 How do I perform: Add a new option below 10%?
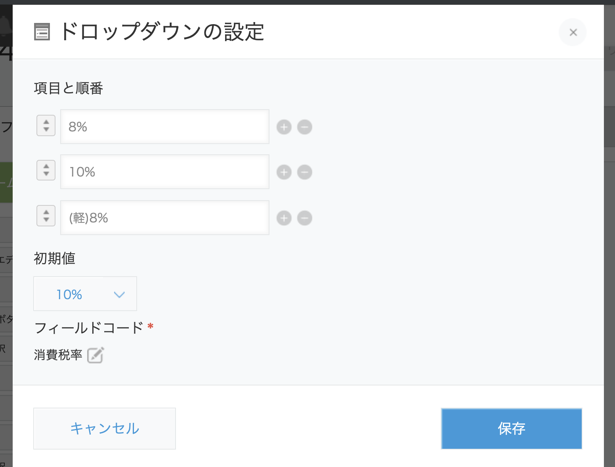tap(284, 172)
